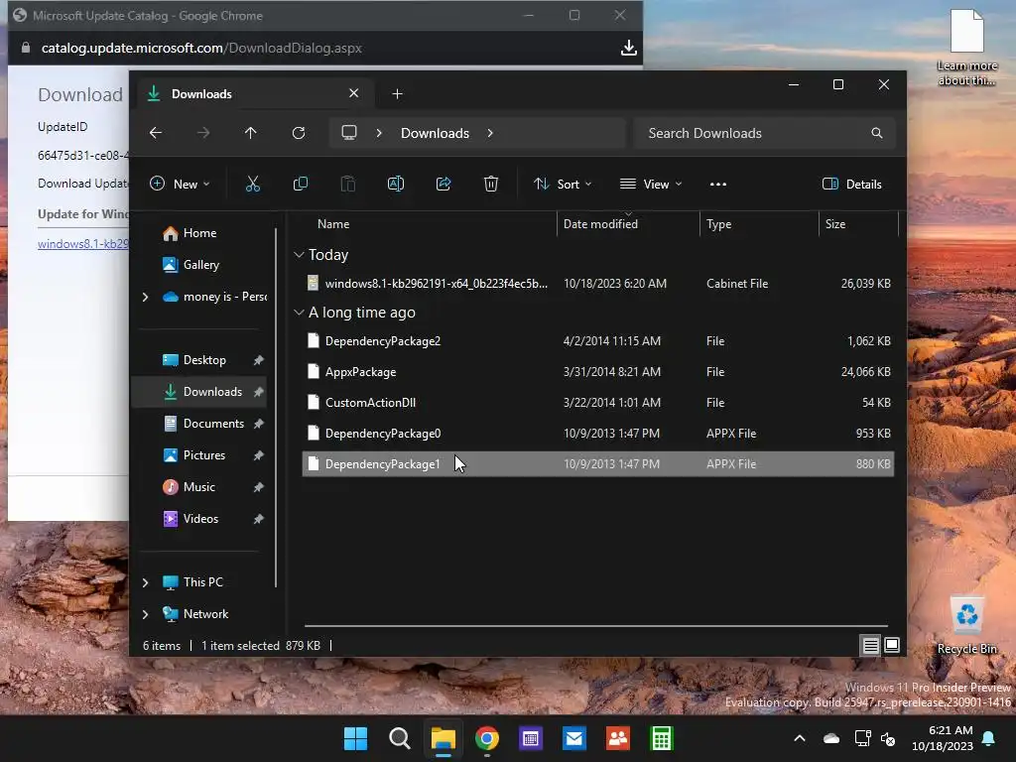Click the Paste clipboard icon
1016x762 pixels.
point(348,184)
